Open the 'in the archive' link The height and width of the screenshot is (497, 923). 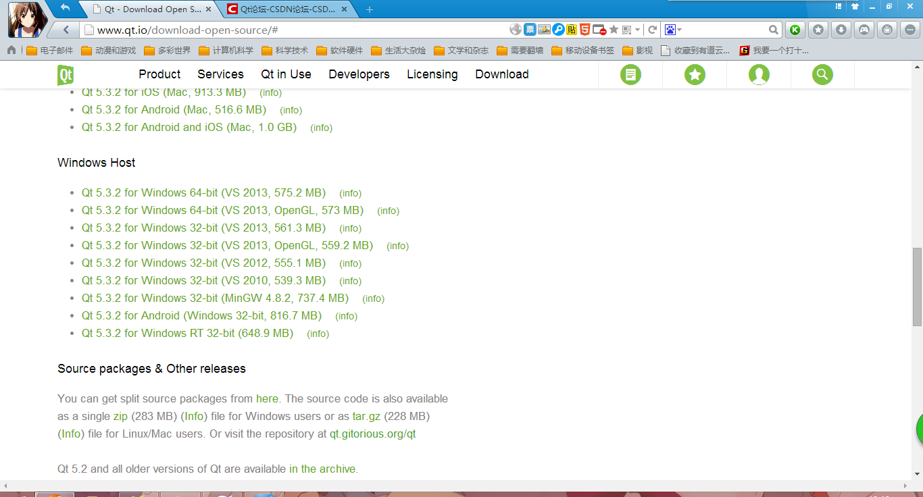pos(322,469)
